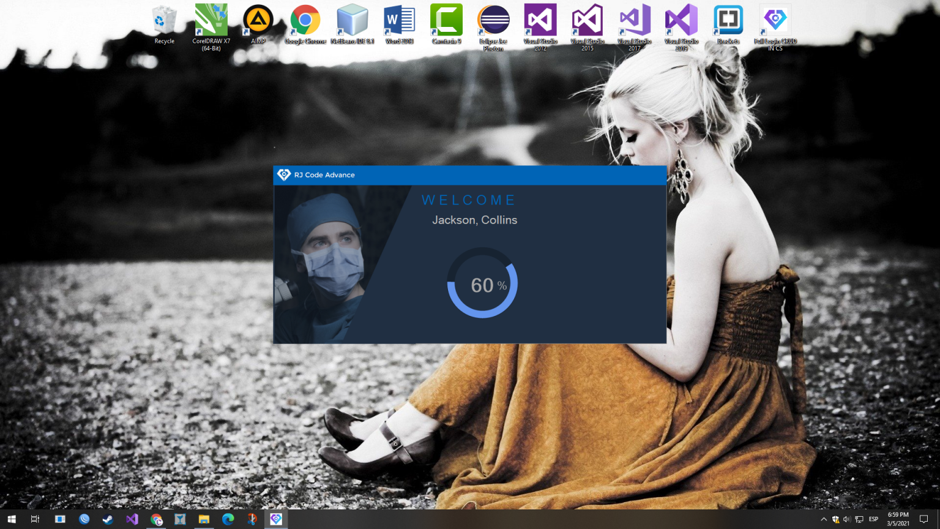
Task: Click the RJ Code Advance logo icon
Action: point(284,175)
